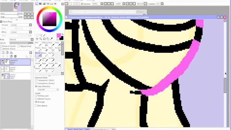Create a new layer
This screenshot has height=130, width=231.
(x=3, y=53)
